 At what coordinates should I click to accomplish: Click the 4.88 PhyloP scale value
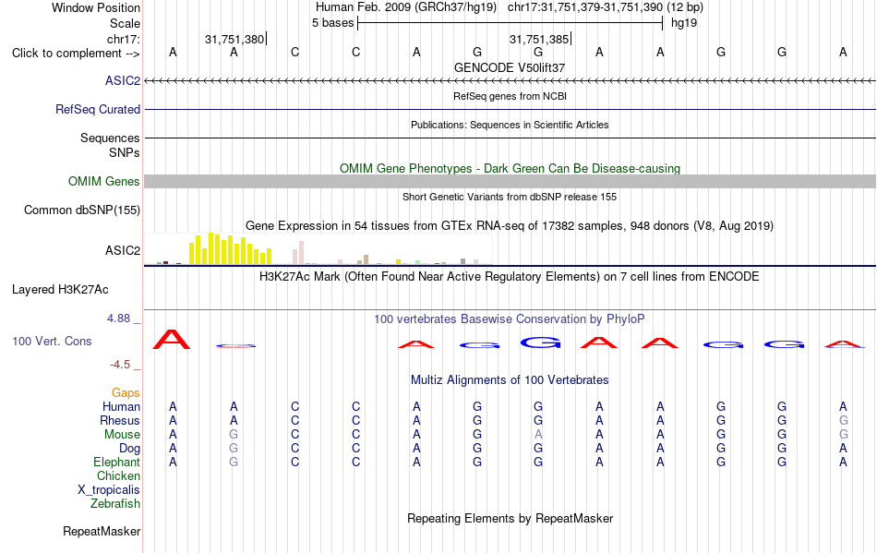click(x=118, y=319)
